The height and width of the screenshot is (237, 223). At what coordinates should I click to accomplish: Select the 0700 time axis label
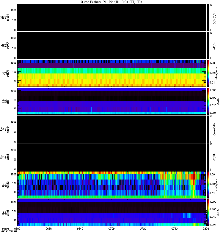tap(111, 228)
